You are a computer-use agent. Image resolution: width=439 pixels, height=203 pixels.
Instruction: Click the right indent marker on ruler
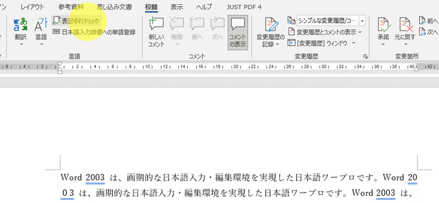(x=417, y=69)
